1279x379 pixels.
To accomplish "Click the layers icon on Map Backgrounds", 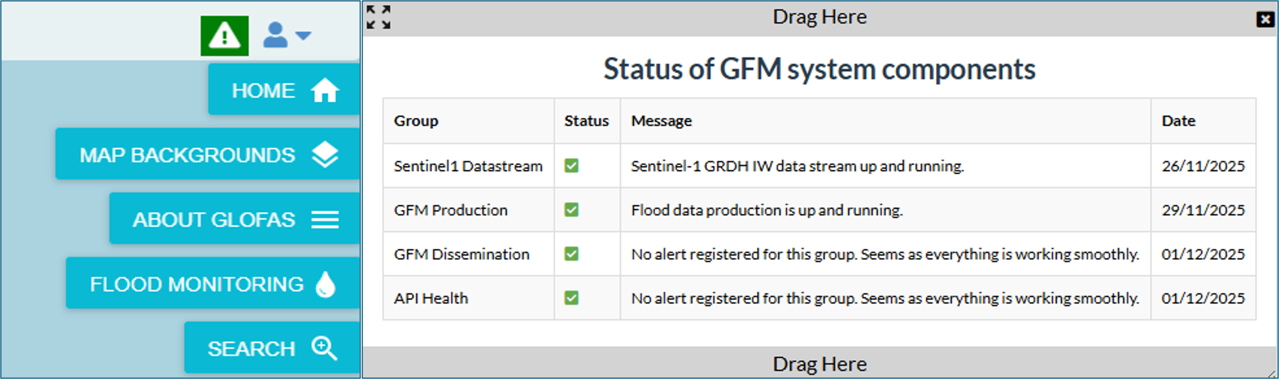I will (325, 155).
